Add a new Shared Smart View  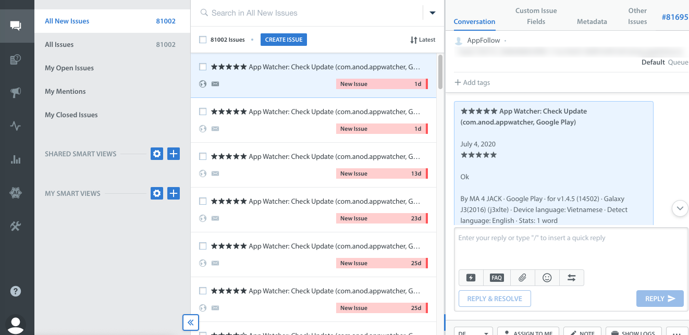pos(174,154)
